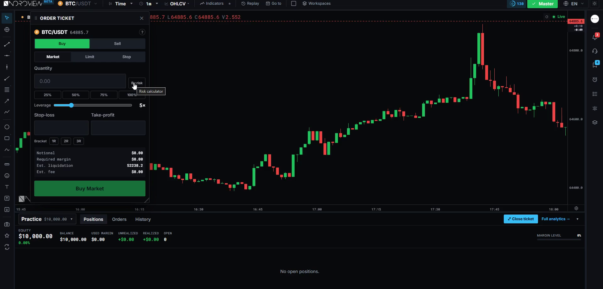Viewport: 603px width, 289px height.
Task: Apply the 2R bracket preset
Action: [x=66, y=141]
